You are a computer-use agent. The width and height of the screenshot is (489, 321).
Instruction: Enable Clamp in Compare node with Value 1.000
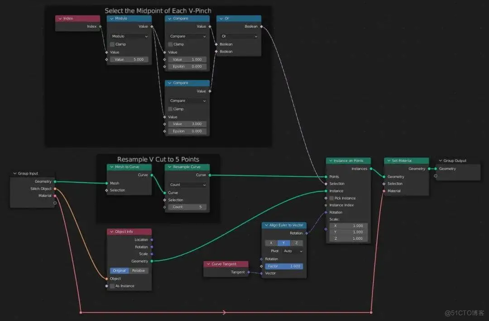[170, 44]
